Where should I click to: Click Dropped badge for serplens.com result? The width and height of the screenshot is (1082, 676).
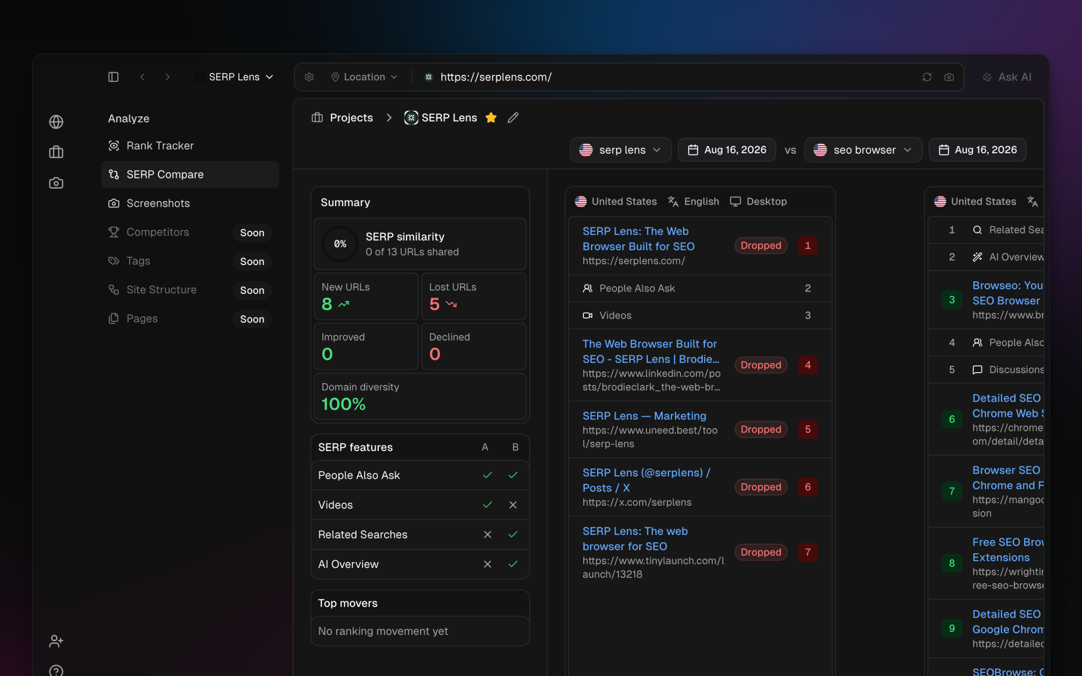761,246
